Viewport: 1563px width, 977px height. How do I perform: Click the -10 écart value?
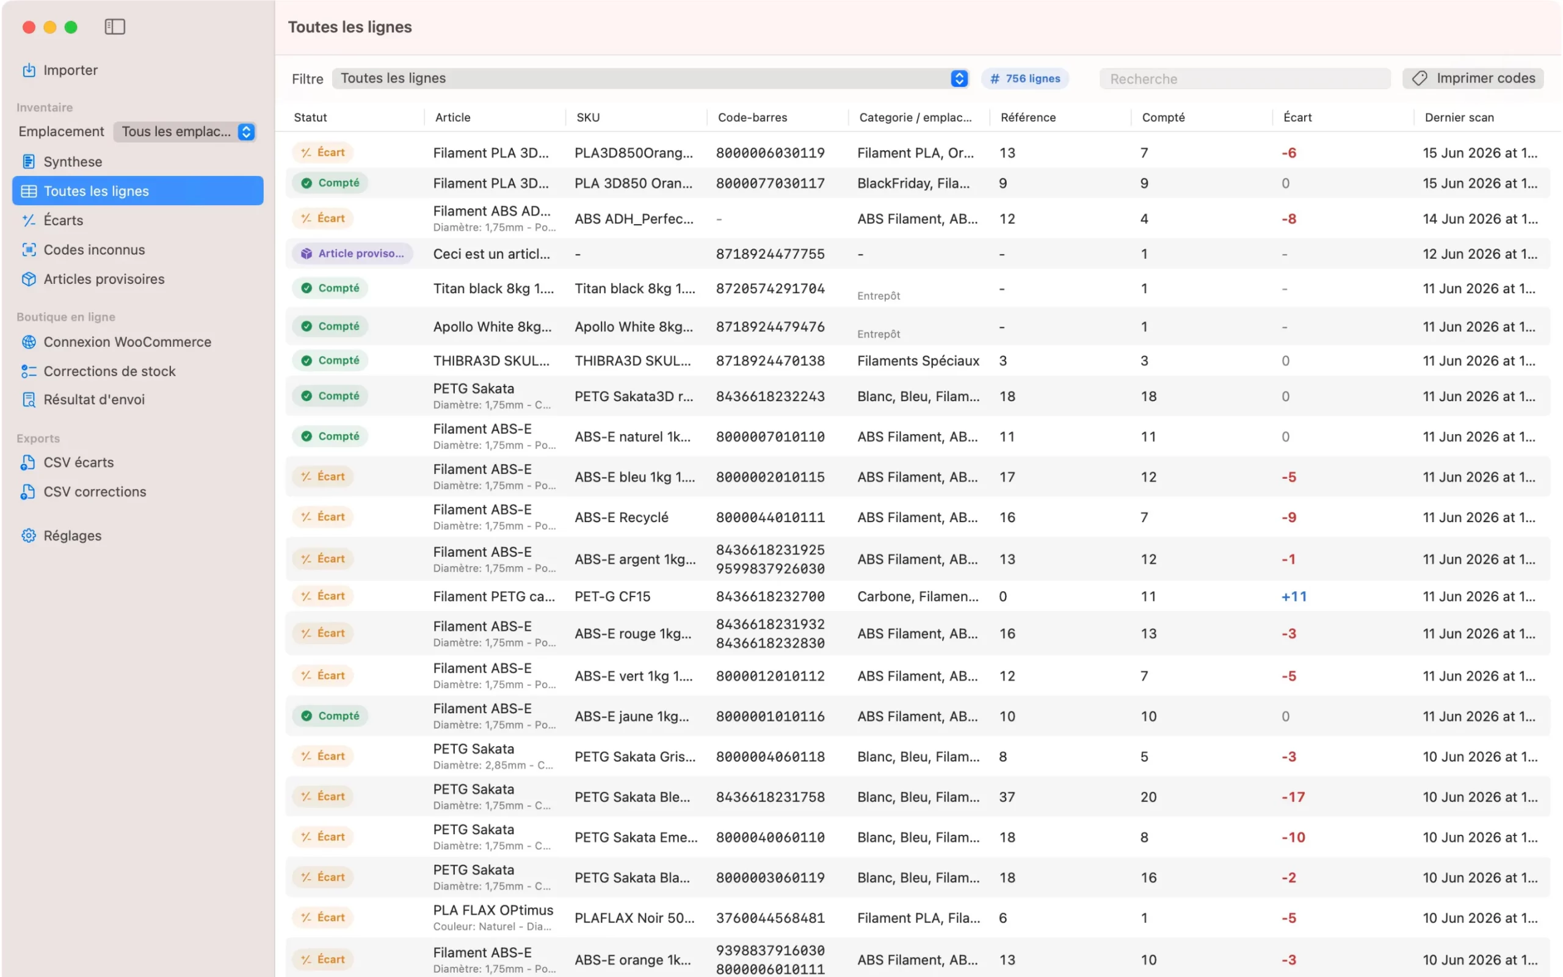coord(1293,837)
